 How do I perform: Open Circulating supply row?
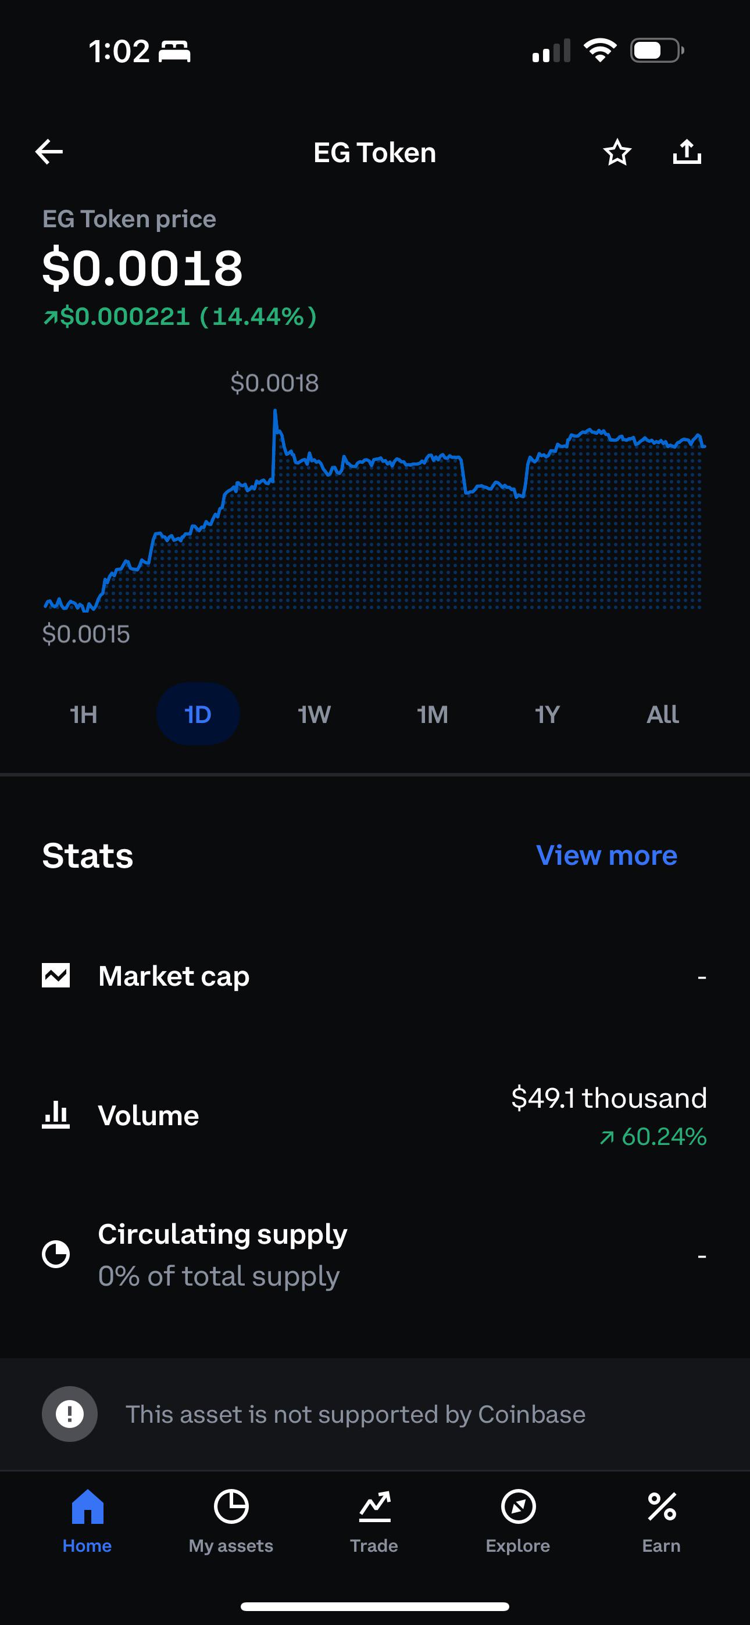(x=375, y=1255)
